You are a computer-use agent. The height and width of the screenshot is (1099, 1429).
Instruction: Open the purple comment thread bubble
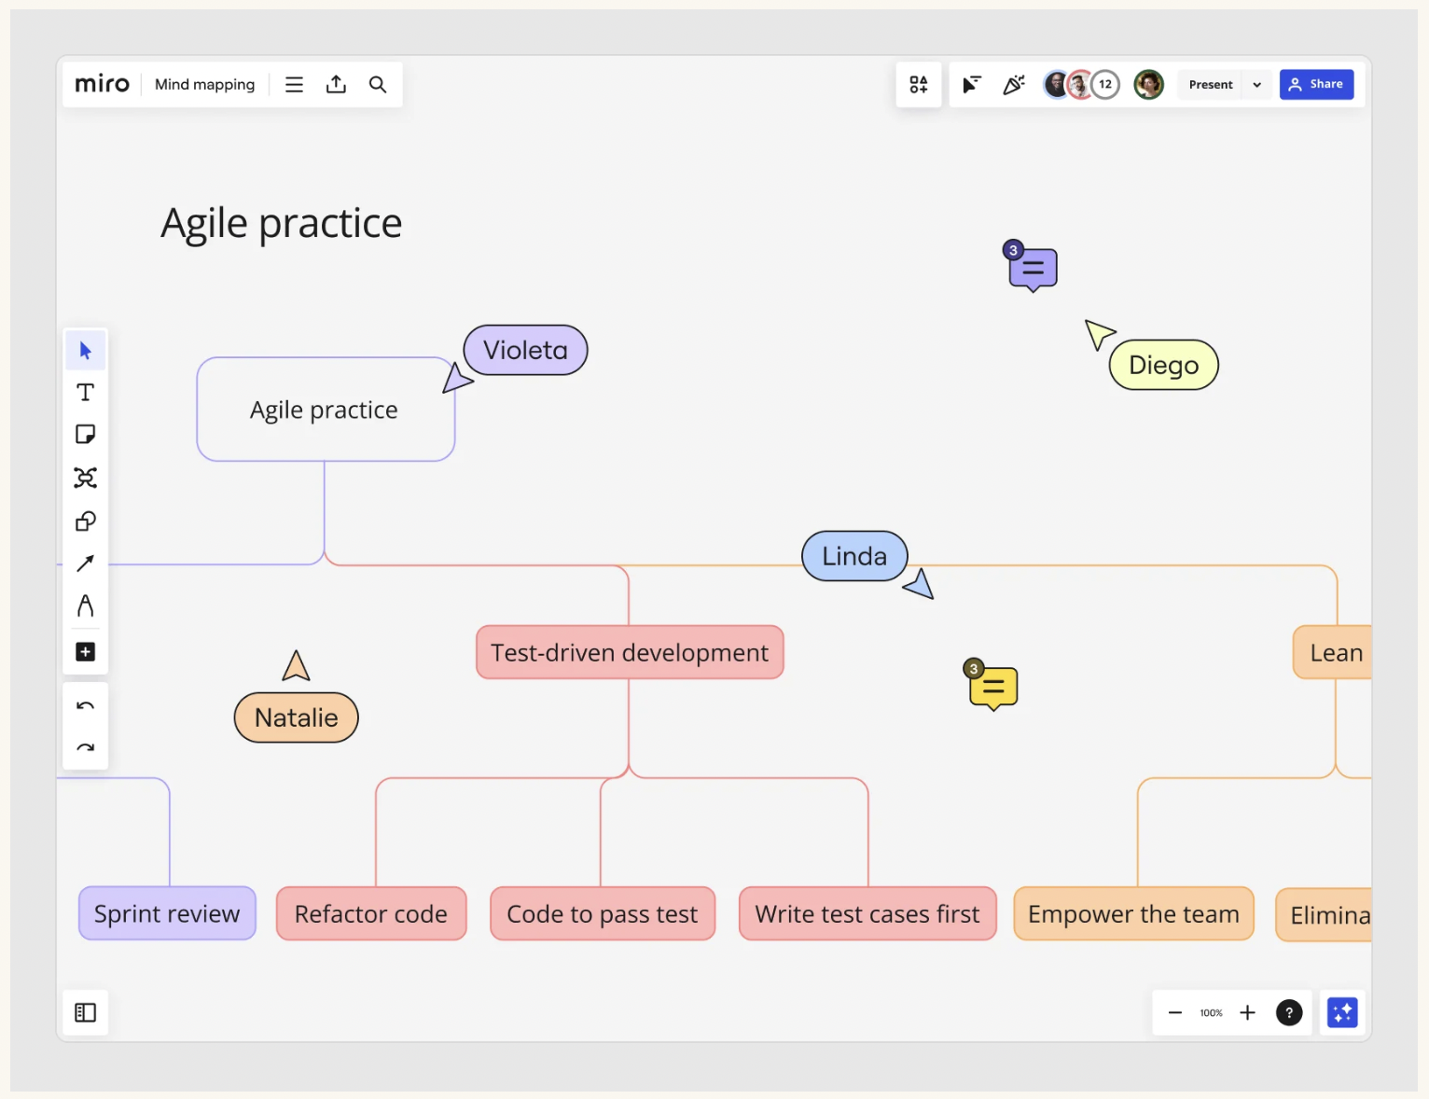click(x=1033, y=270)
